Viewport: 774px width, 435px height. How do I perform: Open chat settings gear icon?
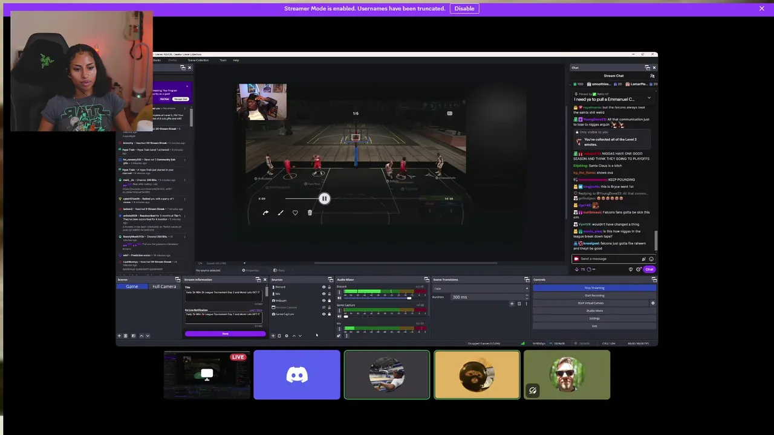coord(638,269)
